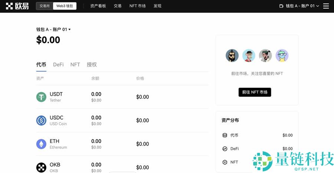The height and width of the screenshot is (173, 334).
Task: Switch to Web3 钱包 mode
Action: 65,6
